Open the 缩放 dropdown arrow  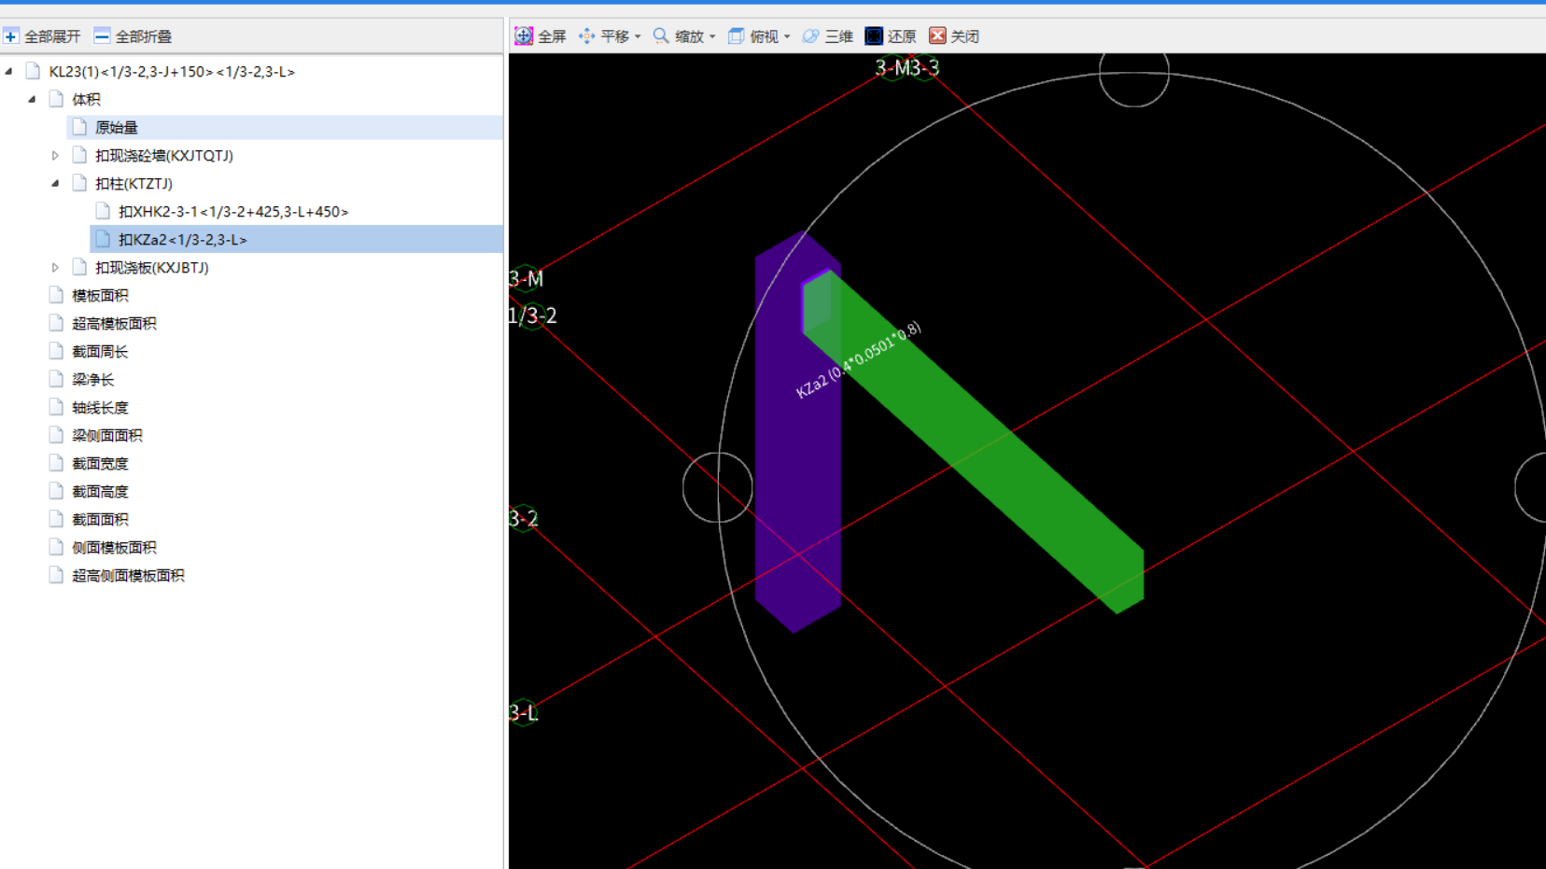[x=712, y=36]
